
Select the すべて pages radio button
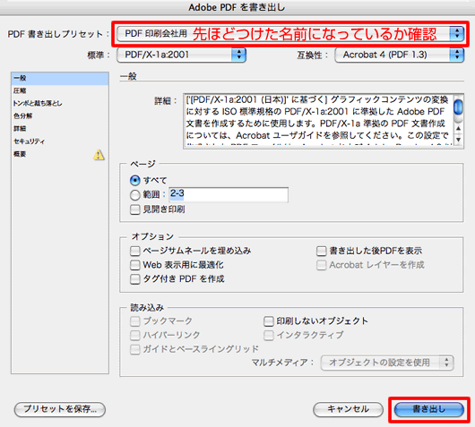tap(134, 180)
